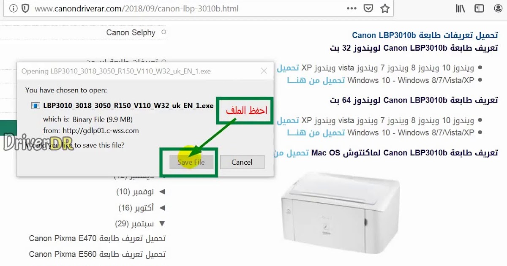Image resolution: width=507 pixels, height=266 pixels.
Task: Toggle the sidebars icon in toolbar
Action: pyautogui.click(x=479, y=8)
